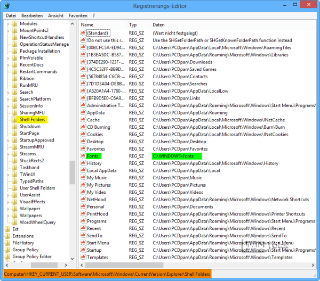Click the folder icon of Taskband key
This screenshot has height=281, width=320.
coord(14,168)
